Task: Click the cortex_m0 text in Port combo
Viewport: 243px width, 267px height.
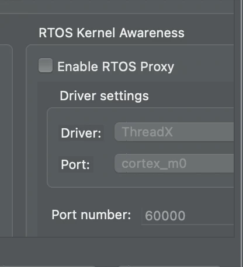Action: [154, 164]
